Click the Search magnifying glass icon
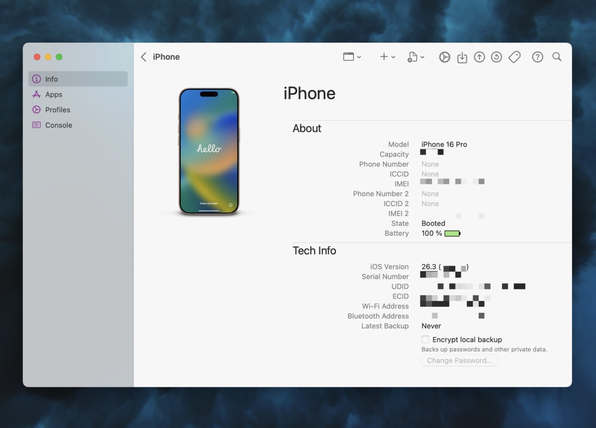This screenshot has height=428, width=596. [557, 57]
